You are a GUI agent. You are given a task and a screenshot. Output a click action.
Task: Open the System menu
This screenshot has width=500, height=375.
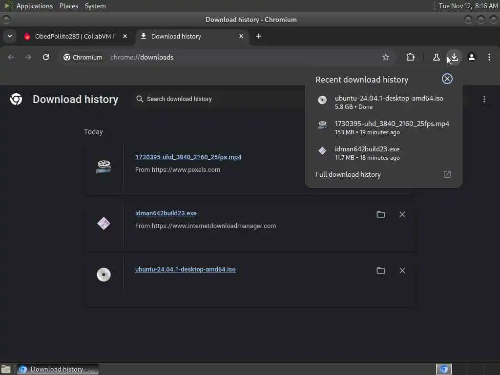click(95, 6)
